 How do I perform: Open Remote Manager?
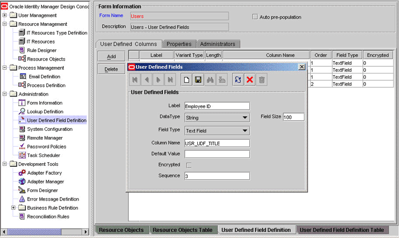(45, 138)
